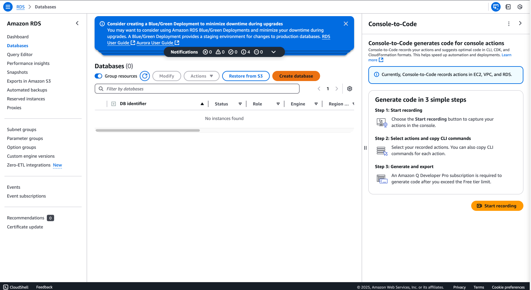Go to previous page of databases

pyautogui.click(x=319, y=89)
